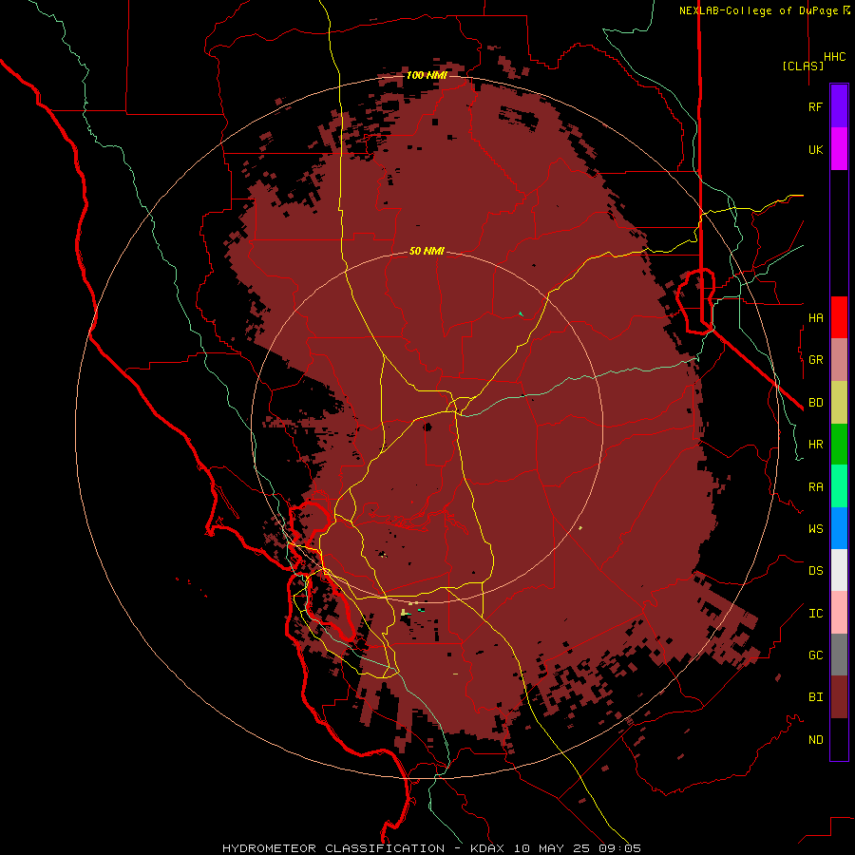Select the light pink IC legend swatch

[839, 613]
